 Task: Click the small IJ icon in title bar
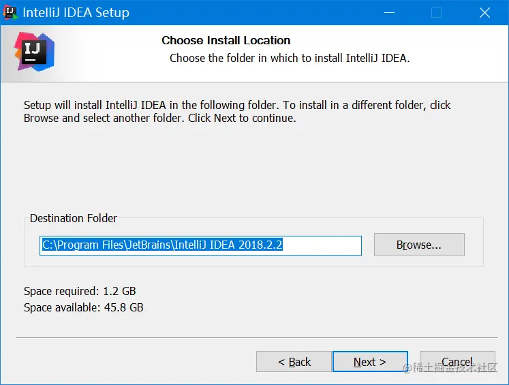11,12
